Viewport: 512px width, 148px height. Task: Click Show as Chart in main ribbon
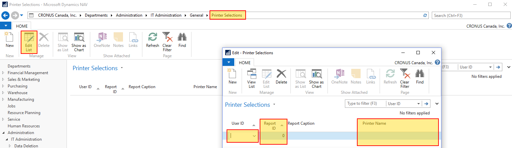click(x=79, y=42)
